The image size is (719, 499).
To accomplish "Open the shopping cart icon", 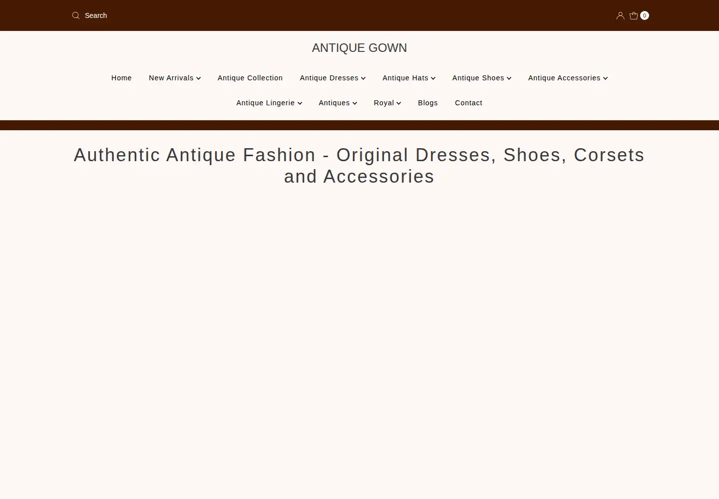I will [634, 15].
